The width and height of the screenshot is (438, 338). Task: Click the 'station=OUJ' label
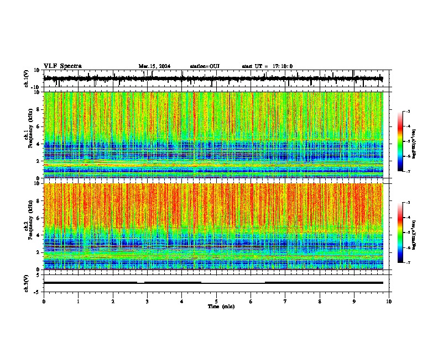point(205,66)
